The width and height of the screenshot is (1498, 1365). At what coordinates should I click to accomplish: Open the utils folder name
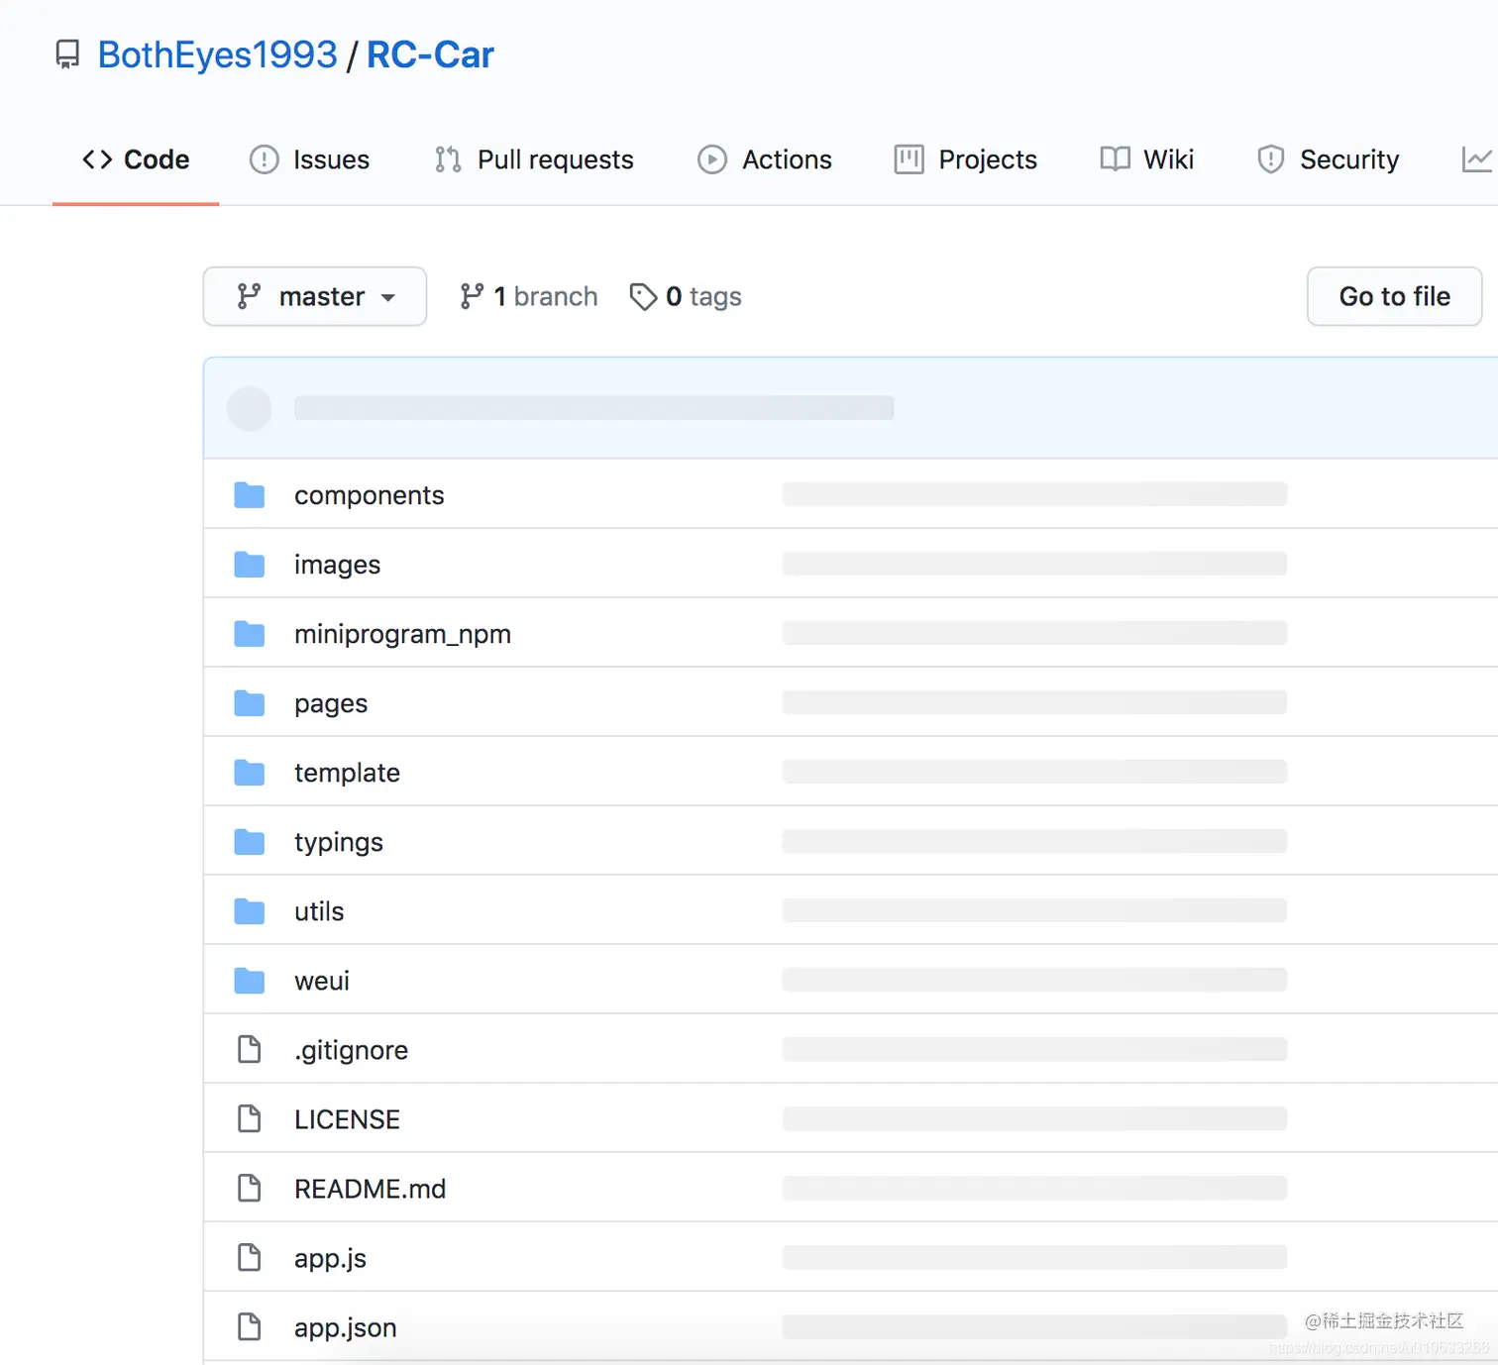pos(319,911)
